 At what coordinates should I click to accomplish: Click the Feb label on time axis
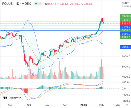pyautogui.click(x=101, y=105)
